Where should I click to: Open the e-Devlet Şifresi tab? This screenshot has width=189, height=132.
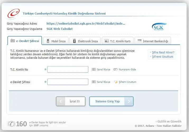[25, 41]
